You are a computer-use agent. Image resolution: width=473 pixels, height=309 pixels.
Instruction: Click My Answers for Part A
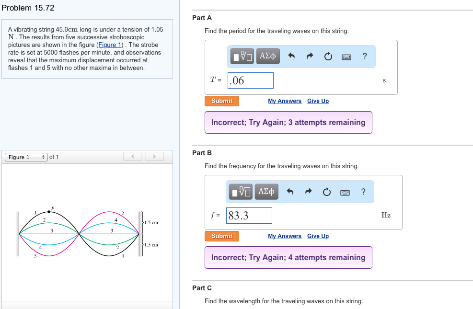point(285,101)
